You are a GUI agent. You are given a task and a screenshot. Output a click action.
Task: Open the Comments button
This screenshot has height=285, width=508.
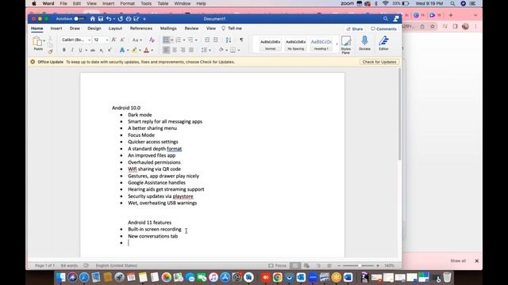click(x=383, y=28)
